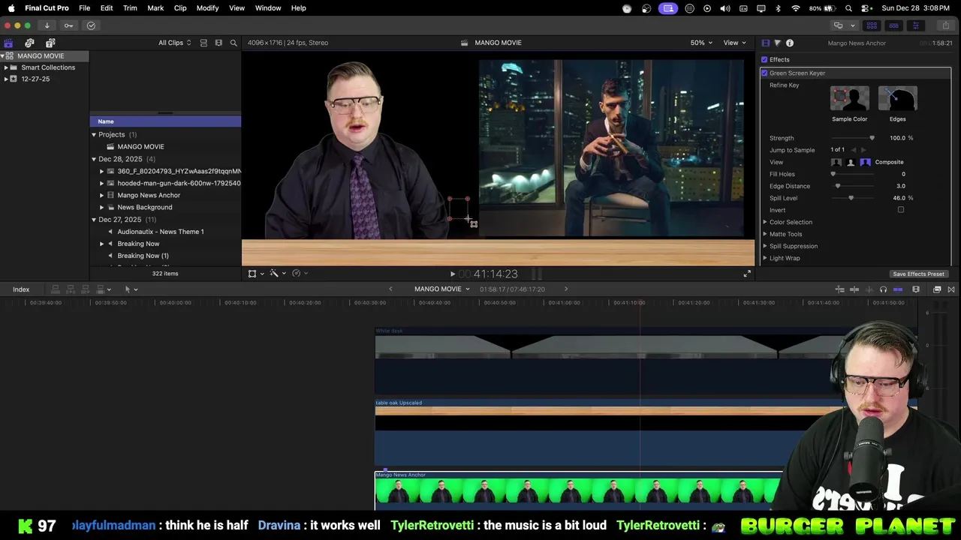
Task: Open the 50% zoom dropdown
Action: (701, 43)
